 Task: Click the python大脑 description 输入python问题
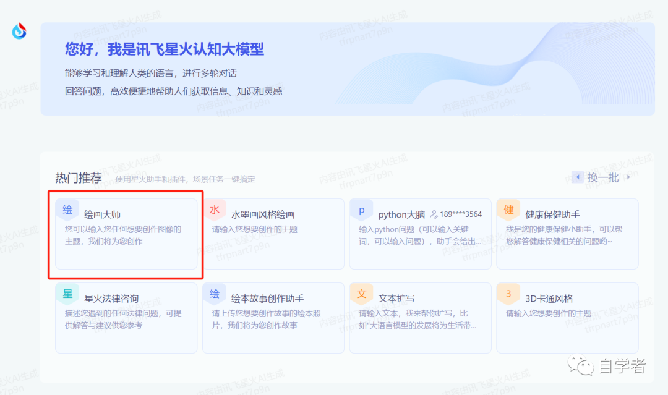[x=420, y=236]
